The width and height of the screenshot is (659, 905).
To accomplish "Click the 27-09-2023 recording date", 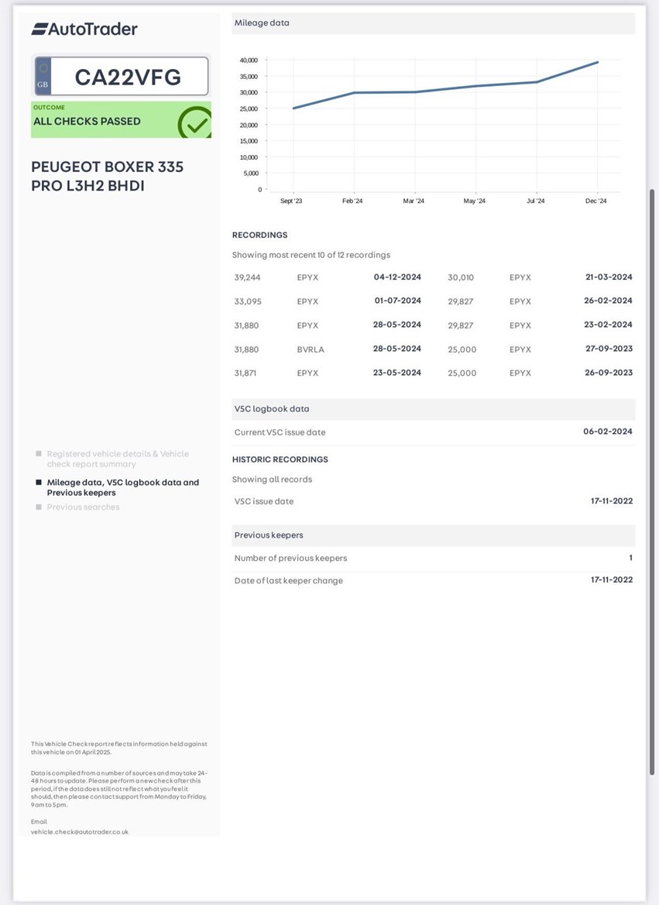I will (609, 349).
